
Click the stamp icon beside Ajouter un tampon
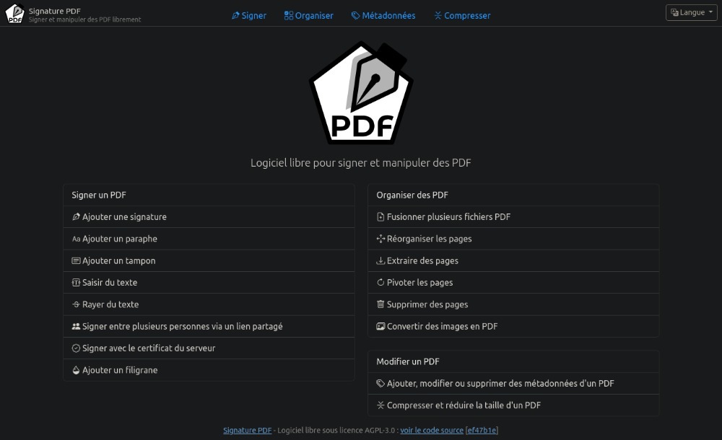point(76,261)
